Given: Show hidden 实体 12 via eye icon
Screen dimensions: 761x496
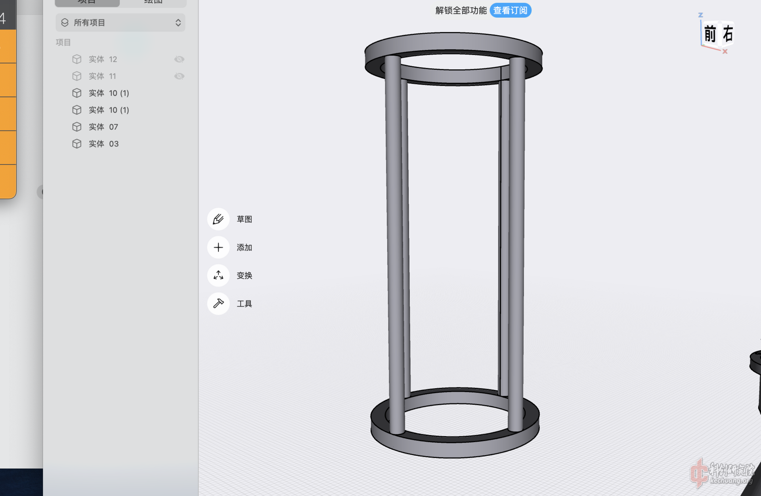Looking at the screenshot, I should pos(179,59).
